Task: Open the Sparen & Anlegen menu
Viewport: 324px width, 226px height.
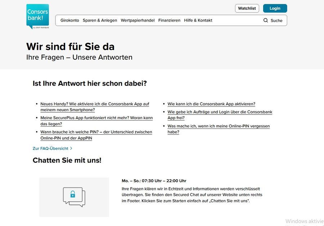Action: [100, 20]
